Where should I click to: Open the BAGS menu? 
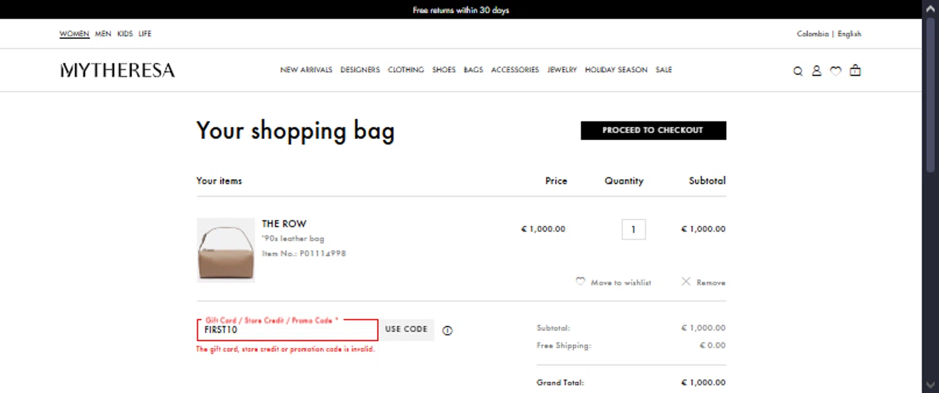pos(473,70)
